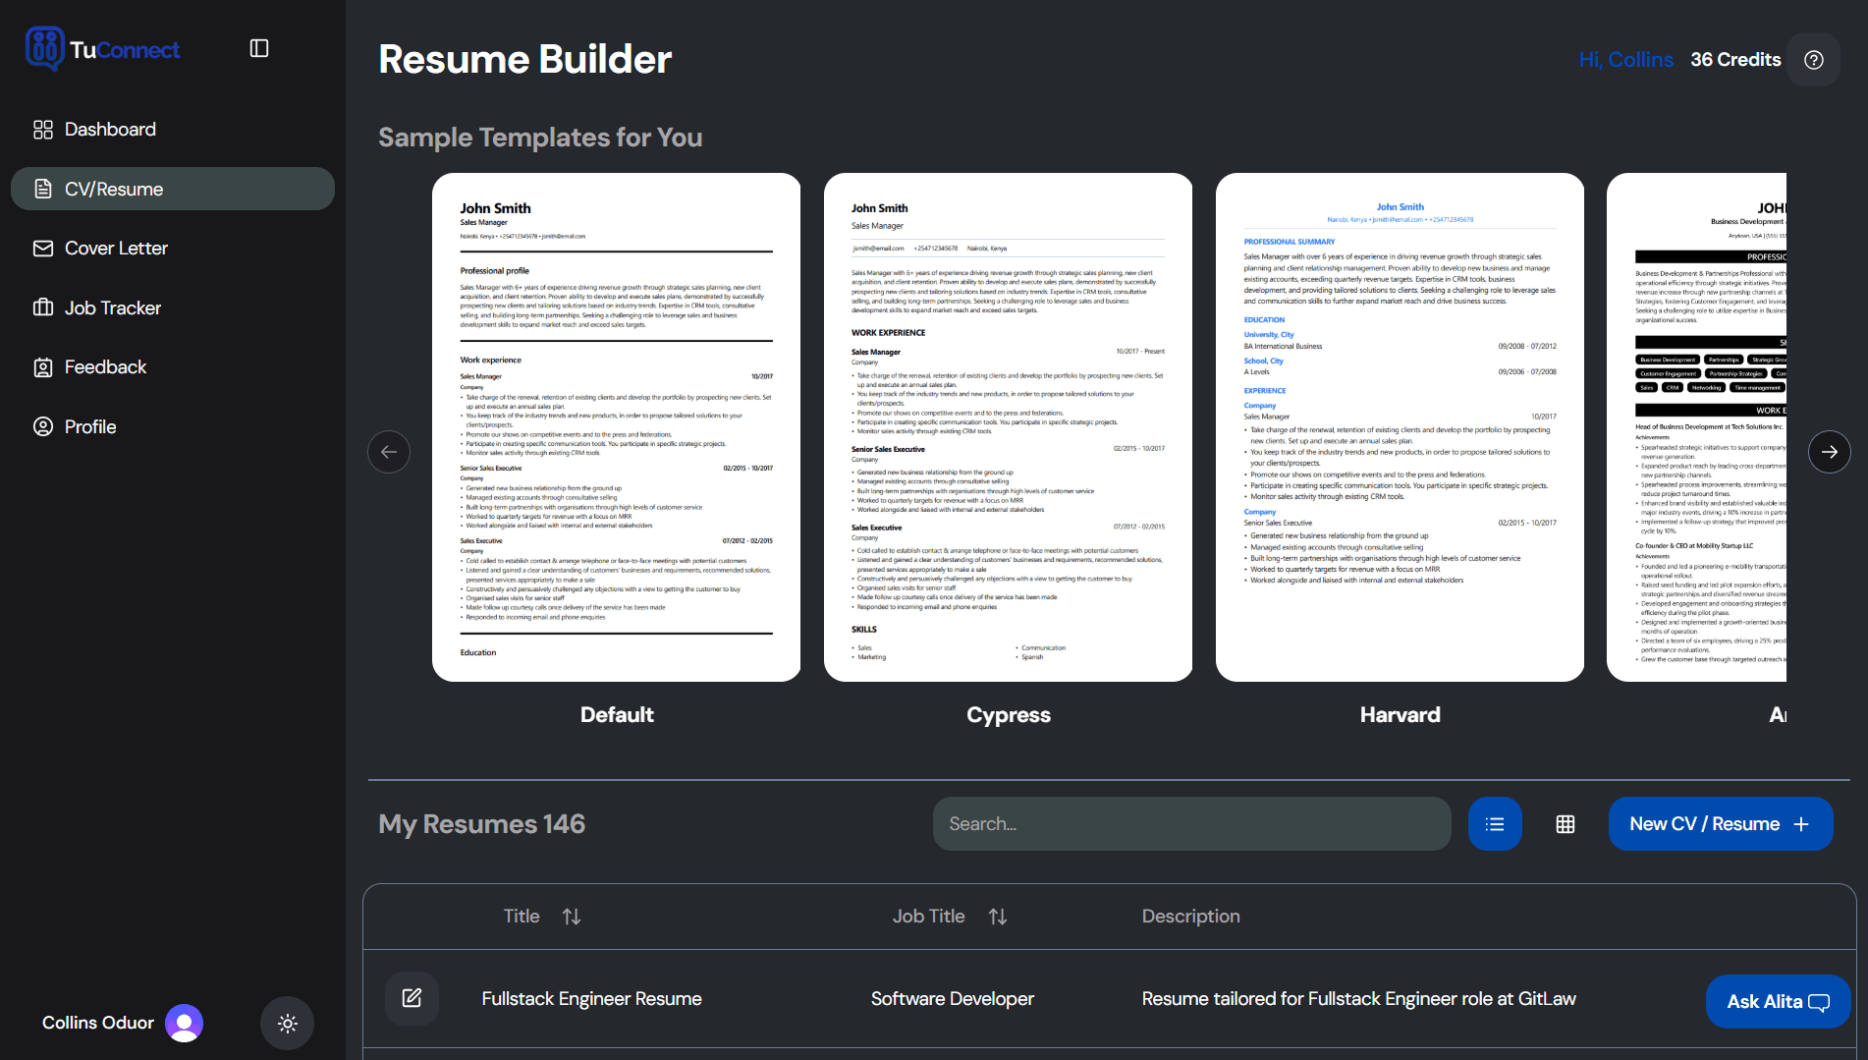The image size is (1868, 1060).
Task: Open the Feedback page
Action: [x=105, y=367]
